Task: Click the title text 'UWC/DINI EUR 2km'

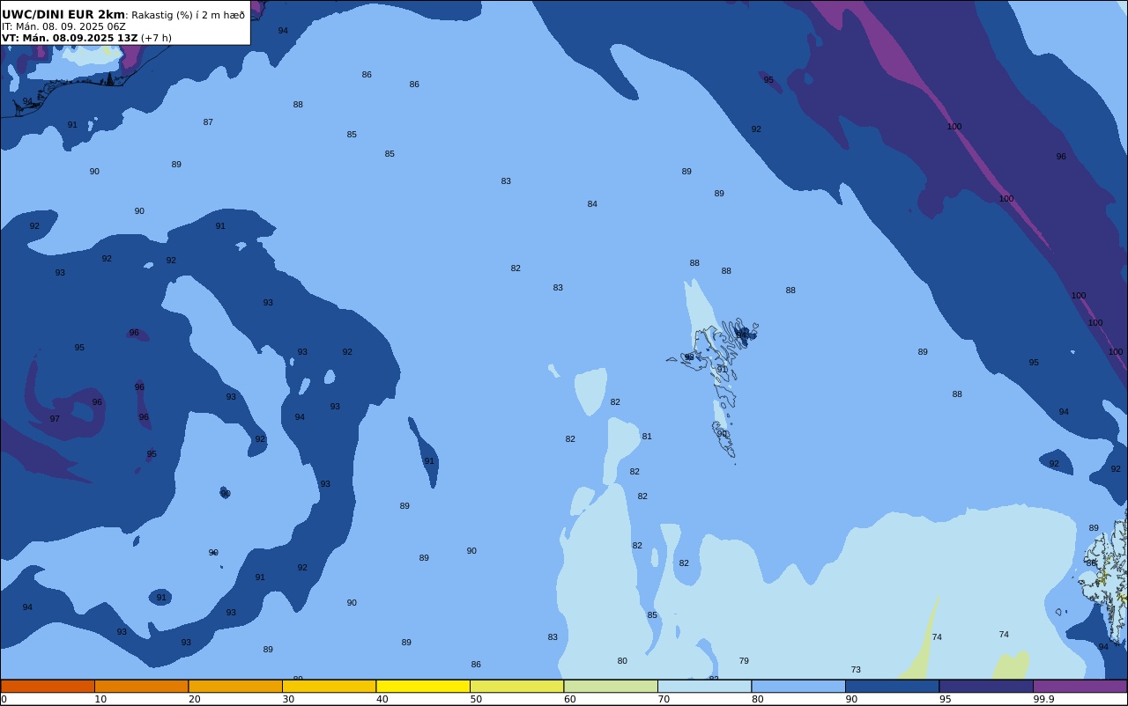Action: point(63,15)
